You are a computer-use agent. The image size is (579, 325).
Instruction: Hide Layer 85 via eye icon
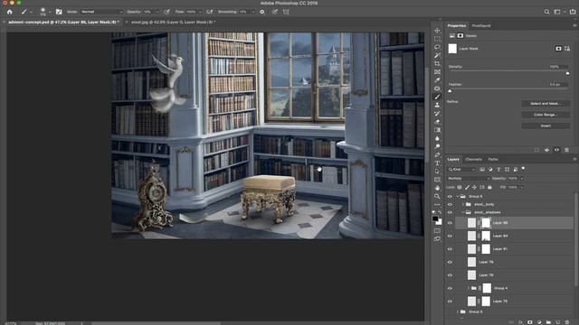(x=450, y=223)
